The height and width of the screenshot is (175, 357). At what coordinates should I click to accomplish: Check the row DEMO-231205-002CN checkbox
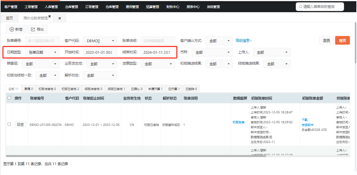(x=9, y=125)
